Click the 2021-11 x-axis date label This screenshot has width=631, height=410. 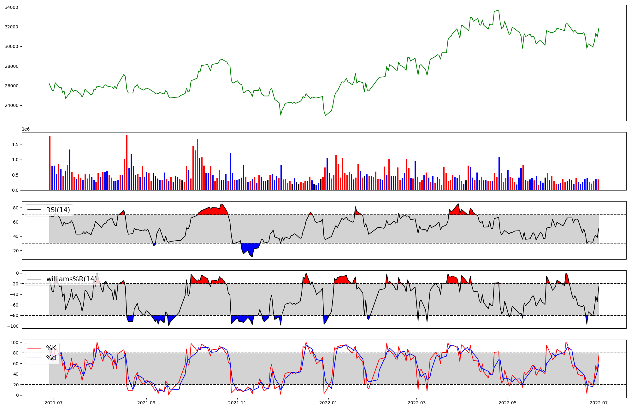(237, 403)
